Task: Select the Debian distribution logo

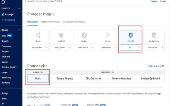Action: [x=108, y=35]
